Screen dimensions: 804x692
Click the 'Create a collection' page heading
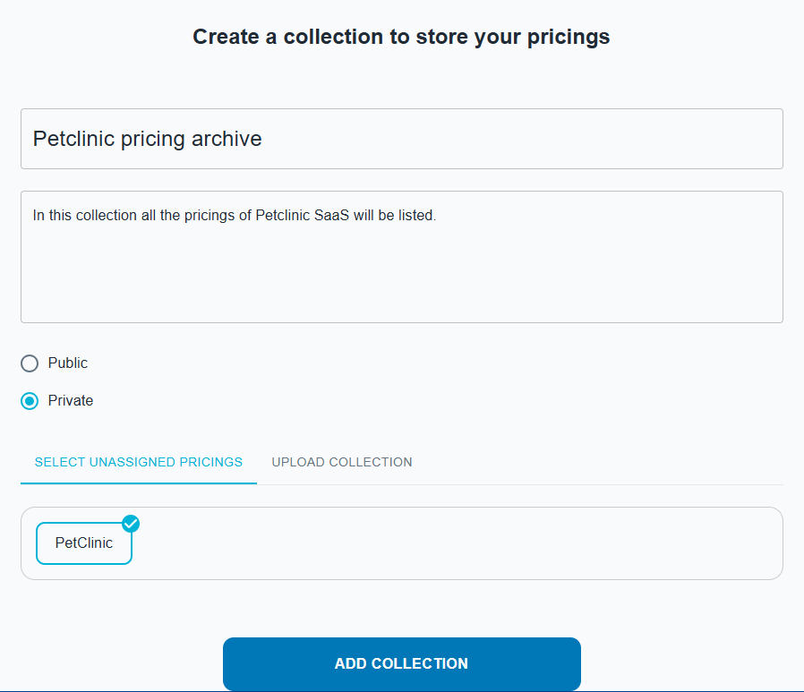click(x=401, y=38)
